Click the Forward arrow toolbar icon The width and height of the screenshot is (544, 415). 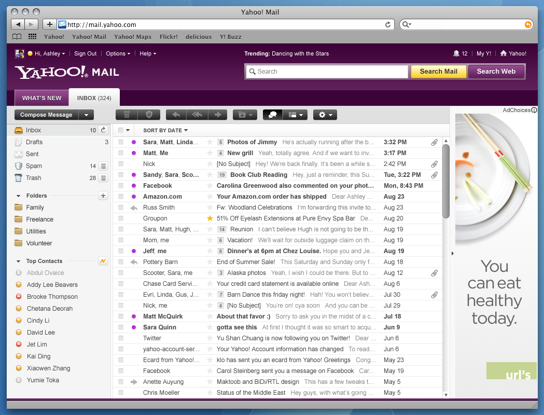coord(217,115)
